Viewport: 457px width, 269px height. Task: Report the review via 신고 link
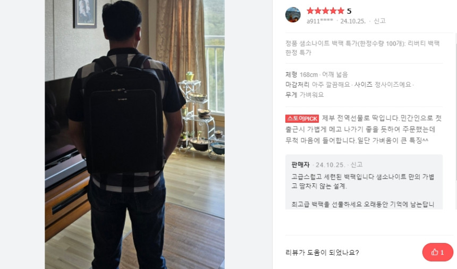379,21
